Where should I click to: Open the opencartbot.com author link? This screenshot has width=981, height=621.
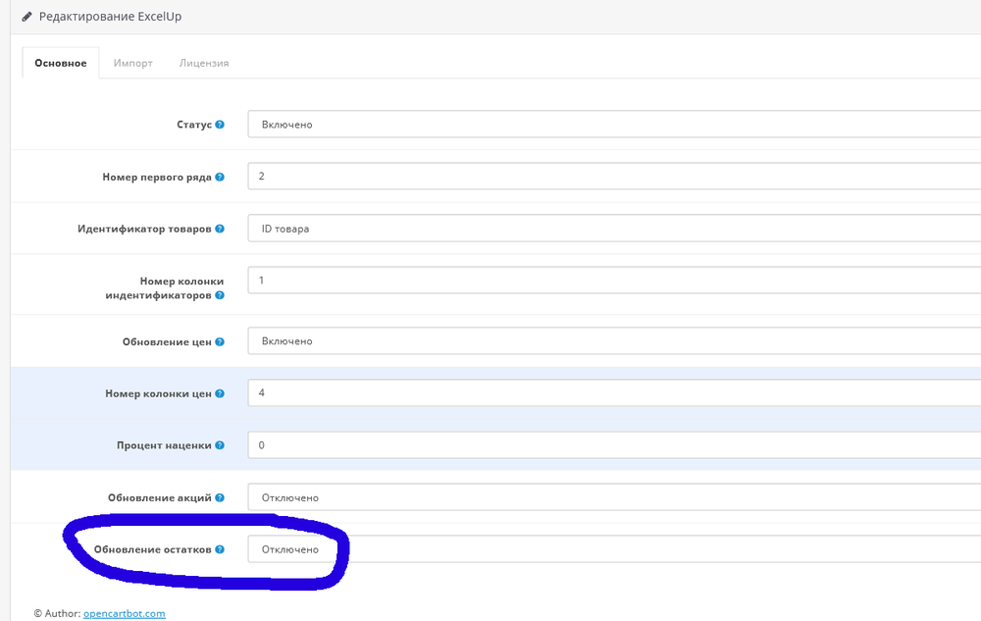point(124,613)
